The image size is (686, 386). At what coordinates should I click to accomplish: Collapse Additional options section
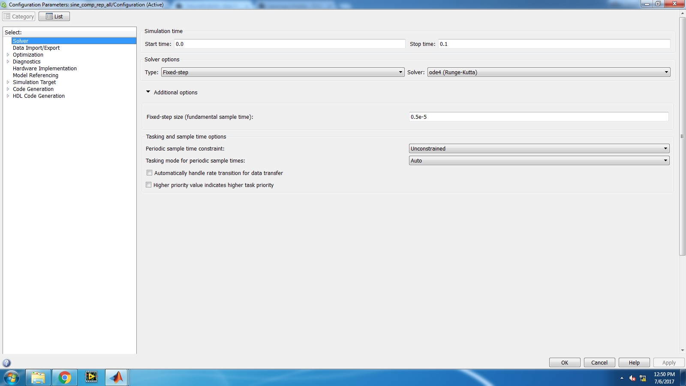click(x=148, y=92)
